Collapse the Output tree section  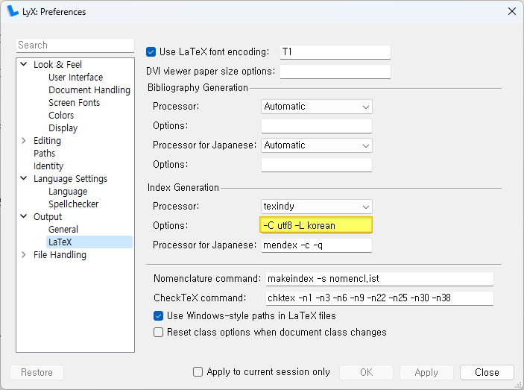pos(24,216)
